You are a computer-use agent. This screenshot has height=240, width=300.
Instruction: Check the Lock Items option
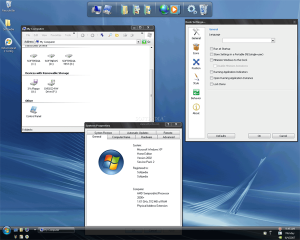coord(212,84)
